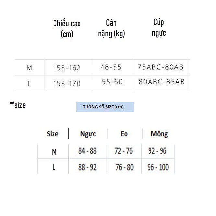Select the 96-100 hip measurement cell
Image resolution: width=216 pixels, height=216 pixels.
[x=158, y=167]
